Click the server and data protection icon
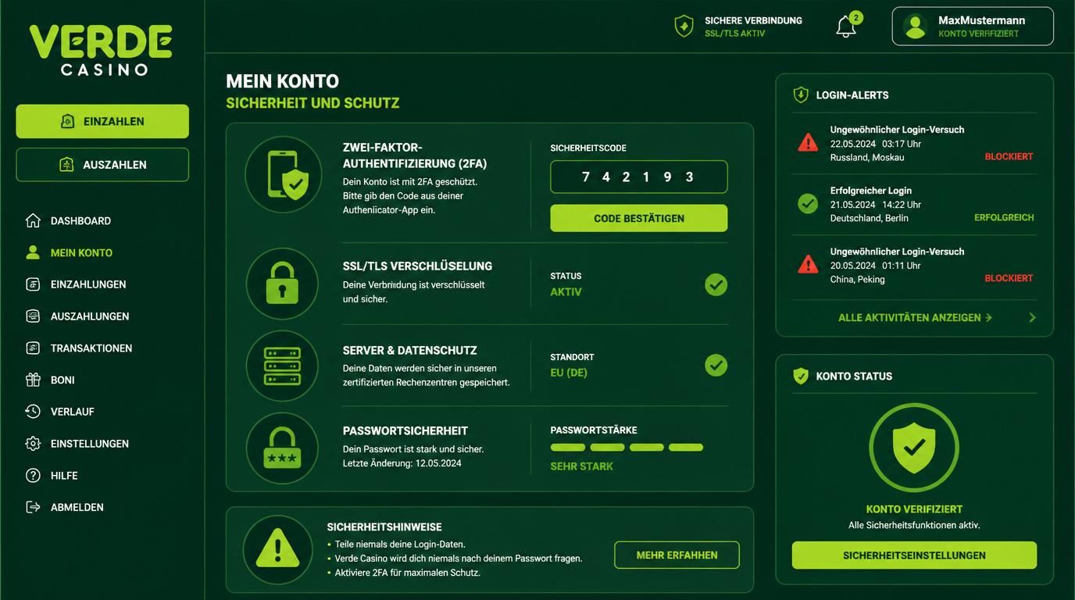The image size is (1075, 600). pyautogui.click(x=282, y=366)
